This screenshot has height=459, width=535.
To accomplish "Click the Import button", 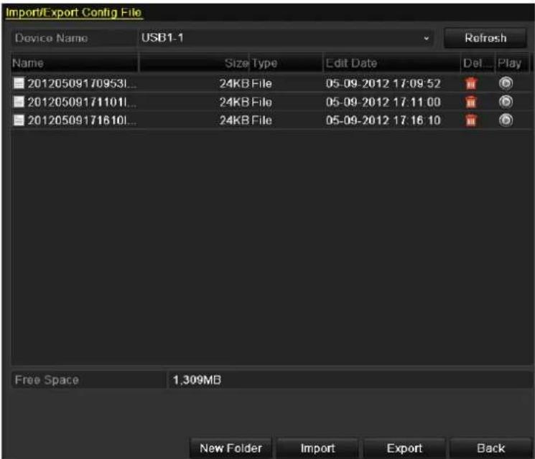I will click(317, 448).
